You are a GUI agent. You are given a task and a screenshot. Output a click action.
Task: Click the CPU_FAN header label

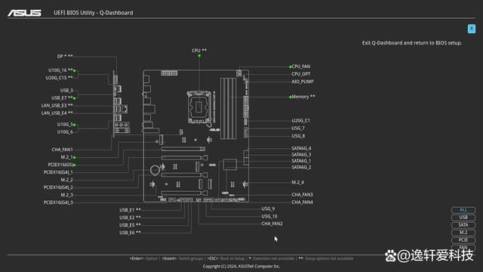(301, 66)
